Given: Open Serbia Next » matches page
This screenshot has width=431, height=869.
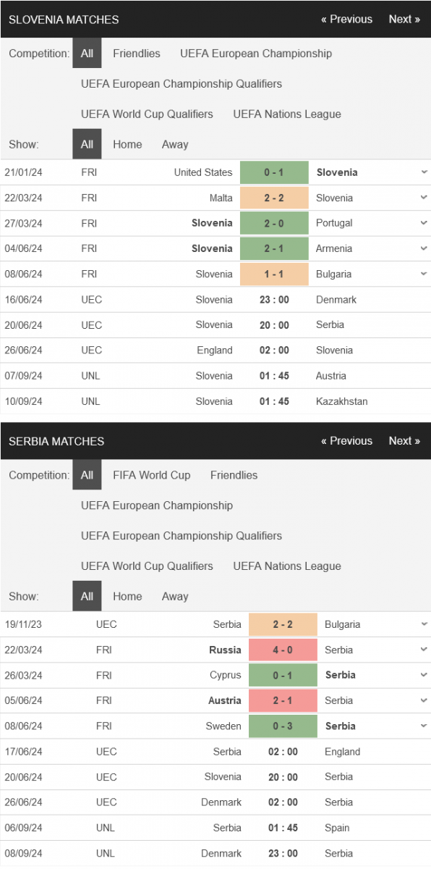Looking at the screenshot, I should pyautogui.click(x=404, y=441).
